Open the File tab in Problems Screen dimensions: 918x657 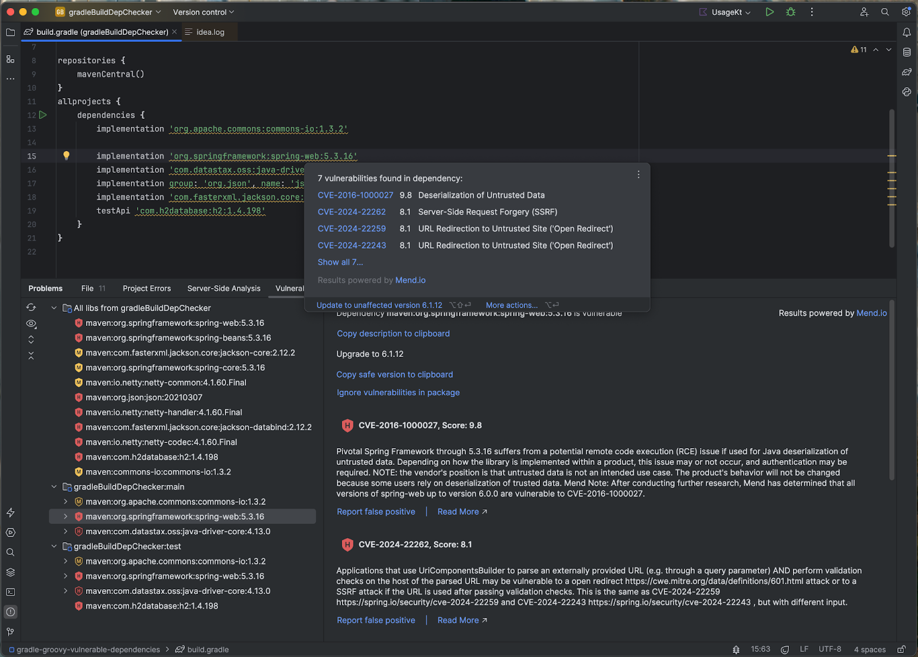tap(93, 289)
